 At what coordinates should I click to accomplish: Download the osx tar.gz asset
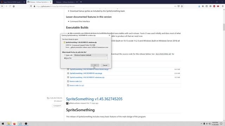(x=86, y=73)
